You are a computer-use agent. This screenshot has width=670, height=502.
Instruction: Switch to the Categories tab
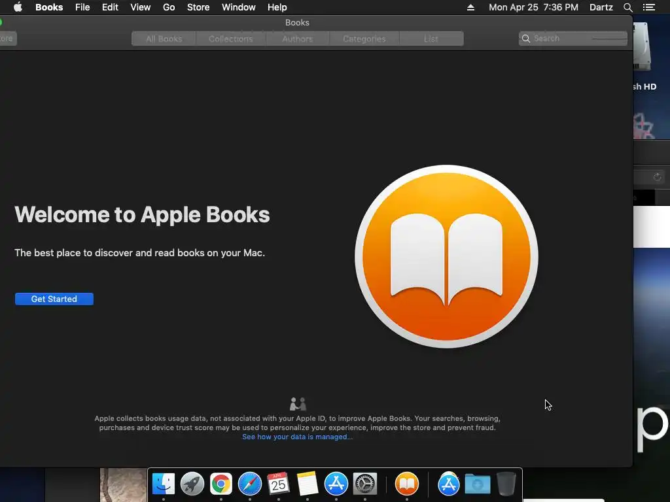point(364,39)
